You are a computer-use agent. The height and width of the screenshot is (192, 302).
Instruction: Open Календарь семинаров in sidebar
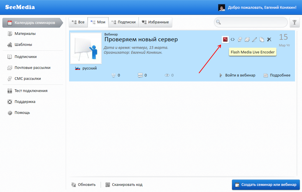[x=32, y=23]
